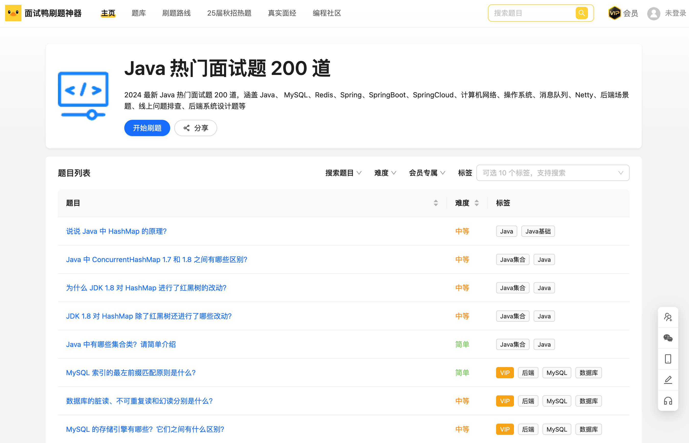
Task: Click the share icon in 分享 button
Action: pos(187,128)
